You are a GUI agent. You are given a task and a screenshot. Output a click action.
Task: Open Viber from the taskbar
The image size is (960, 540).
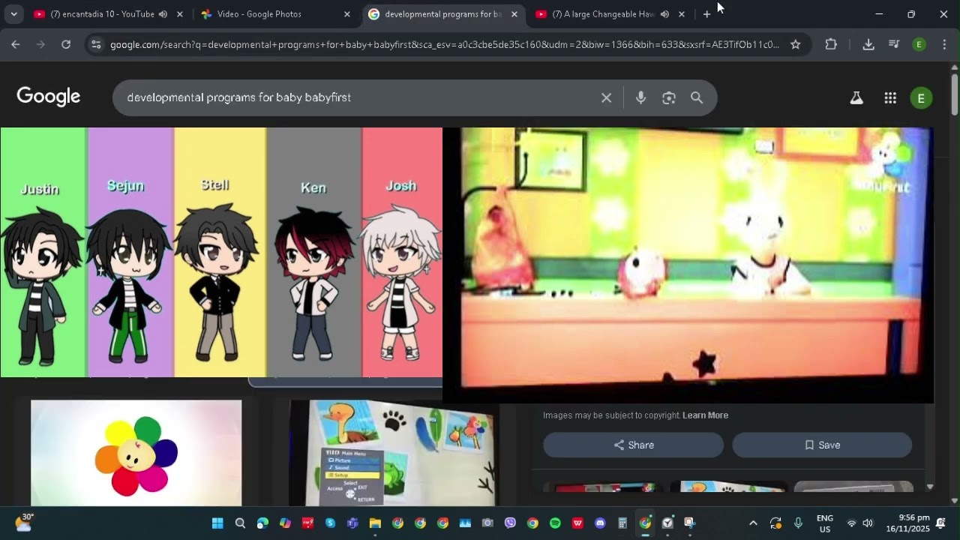coord(510,523)
